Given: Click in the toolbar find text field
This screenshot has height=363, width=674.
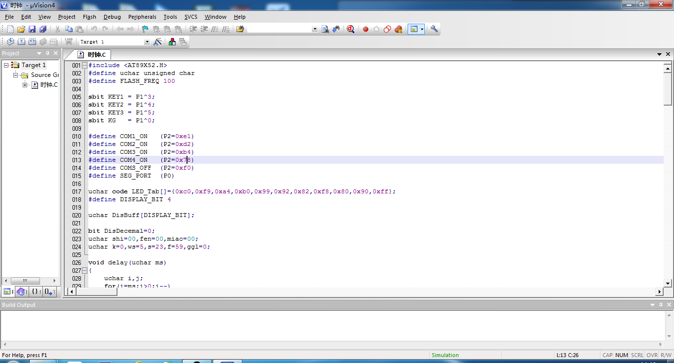Looking at the screenshot, I should point(279,29).
